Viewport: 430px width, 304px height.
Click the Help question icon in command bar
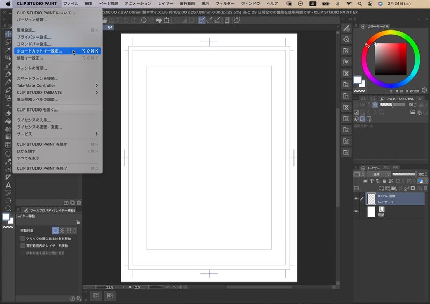tap(237, 20)
